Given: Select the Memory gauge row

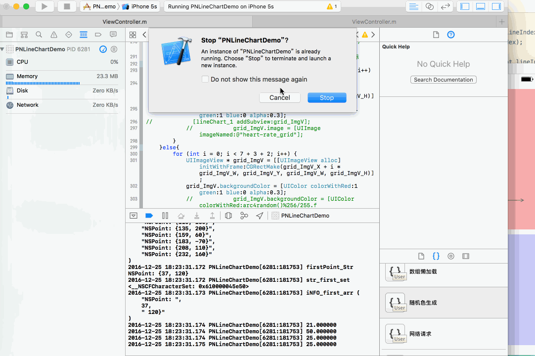Looking at the screenshot, I should 62,77.
